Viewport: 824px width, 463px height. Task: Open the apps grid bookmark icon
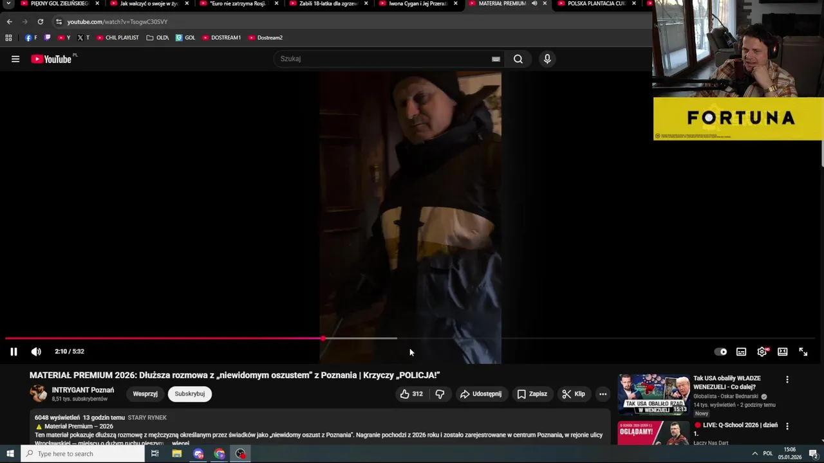[8, 38]
